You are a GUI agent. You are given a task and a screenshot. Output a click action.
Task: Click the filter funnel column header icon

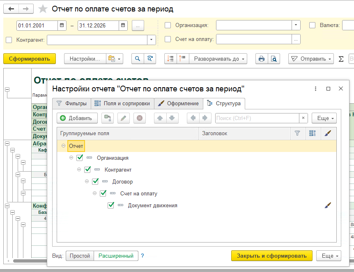click(298, 133)
